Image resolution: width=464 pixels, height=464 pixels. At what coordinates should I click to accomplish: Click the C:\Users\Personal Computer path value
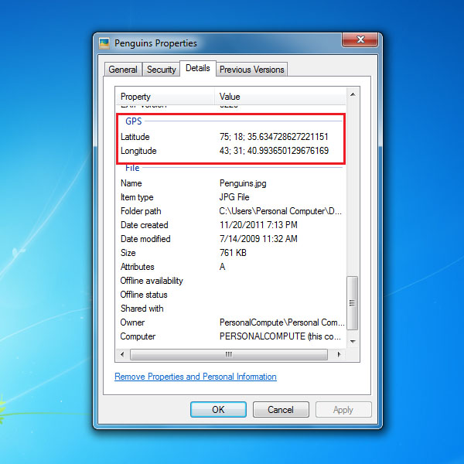pyautogui.click(x=281, y=211)
